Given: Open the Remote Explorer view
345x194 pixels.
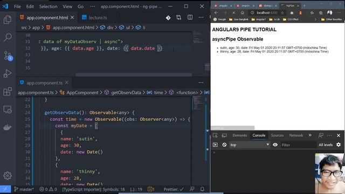Looking at the screenshot, I should [x=8, y=109].
